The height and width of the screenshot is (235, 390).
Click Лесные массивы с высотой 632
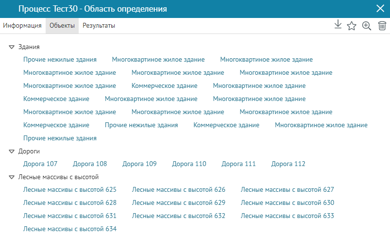pos(179,216)
